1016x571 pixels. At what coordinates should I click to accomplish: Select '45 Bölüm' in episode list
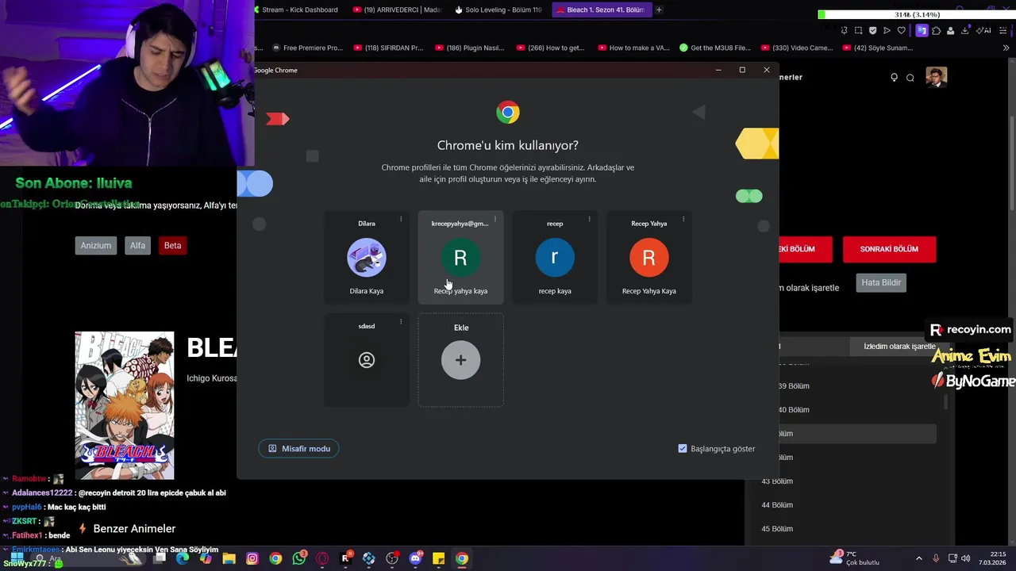click(777, 529)
